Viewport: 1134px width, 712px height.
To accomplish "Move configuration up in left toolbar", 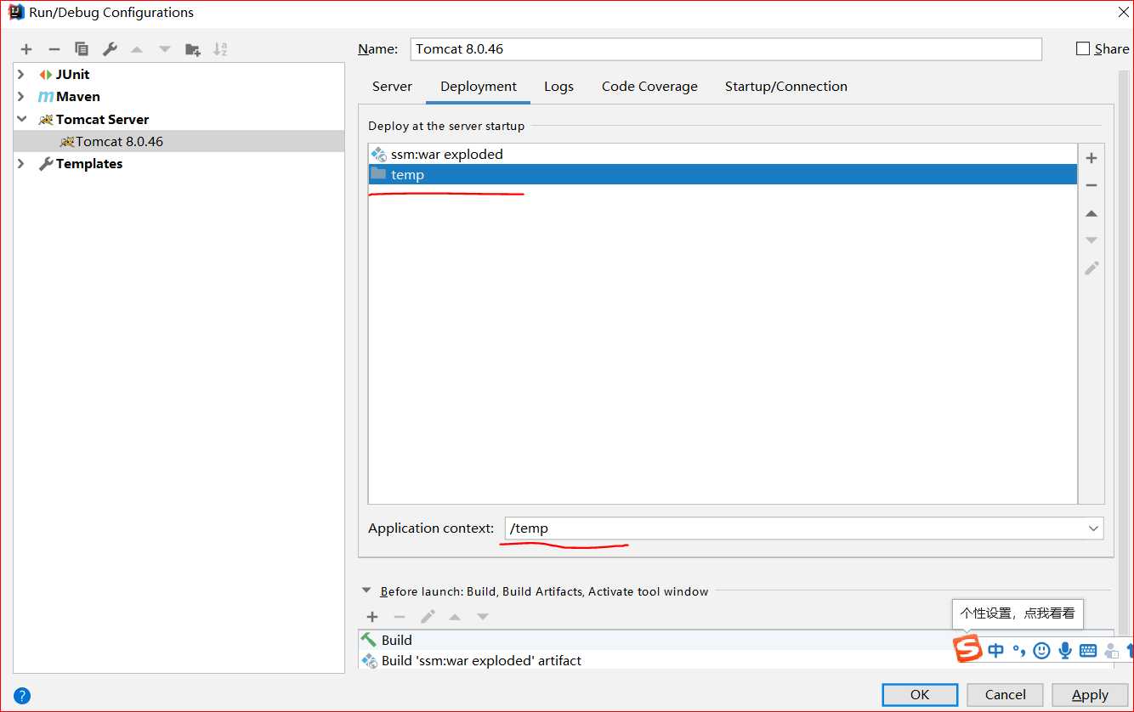I will pos(137,49).
